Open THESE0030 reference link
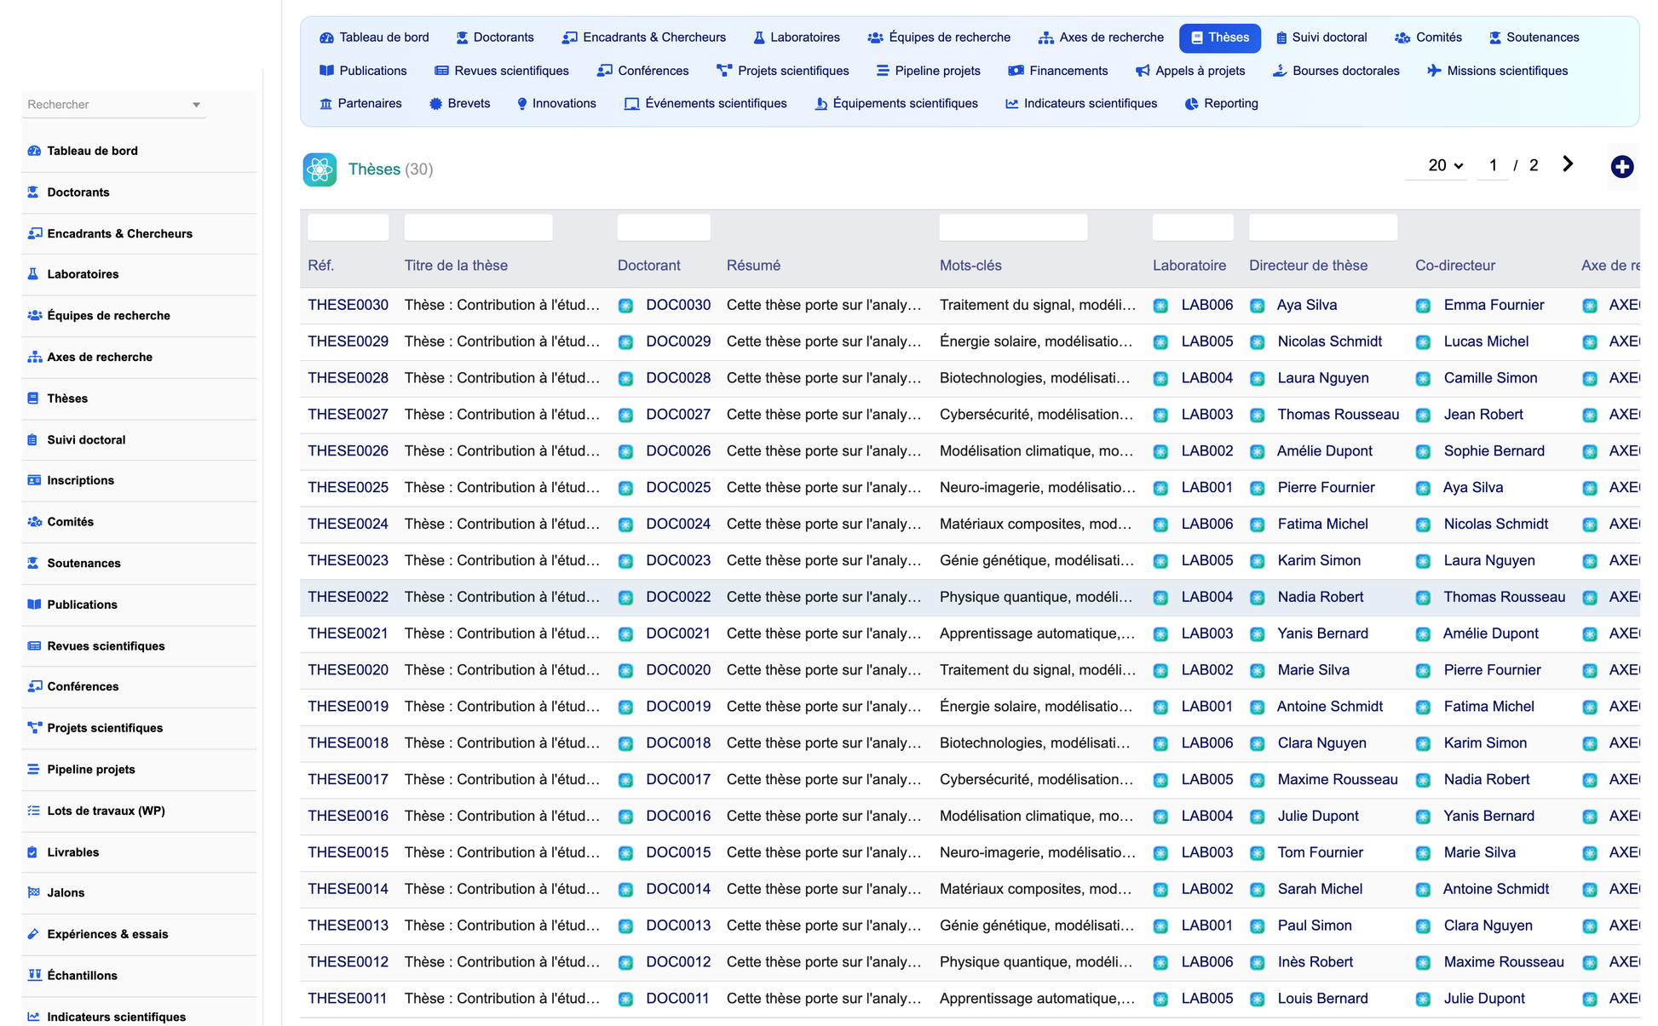 (348, 305)
